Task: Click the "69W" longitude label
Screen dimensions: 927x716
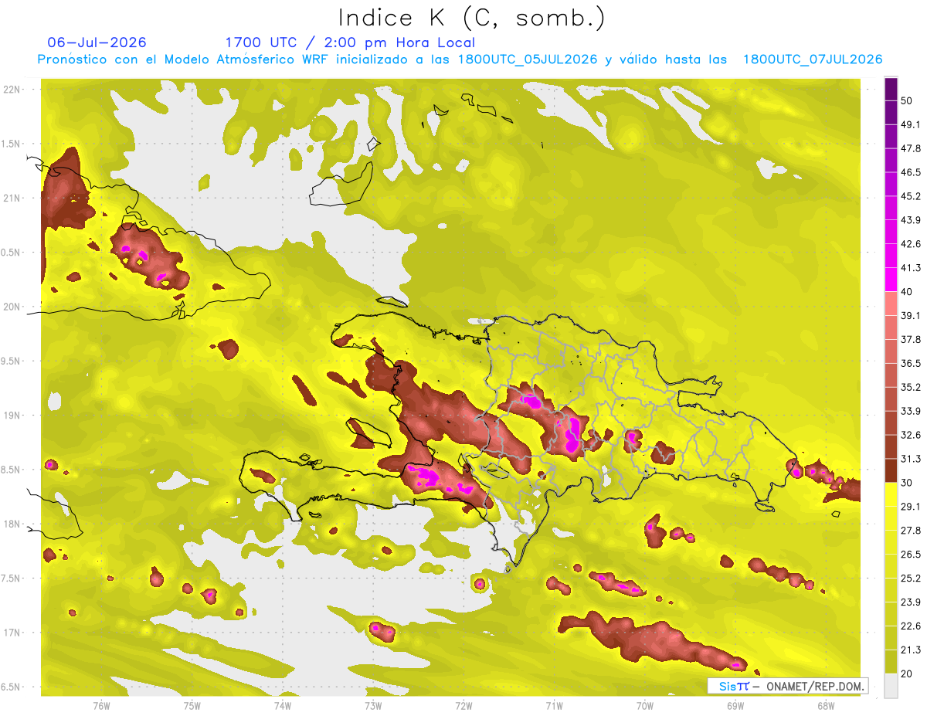Action: 735,705
